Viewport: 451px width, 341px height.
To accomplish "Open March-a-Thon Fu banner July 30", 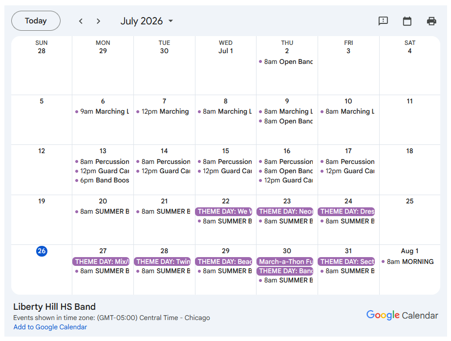I will click(285, 261).
